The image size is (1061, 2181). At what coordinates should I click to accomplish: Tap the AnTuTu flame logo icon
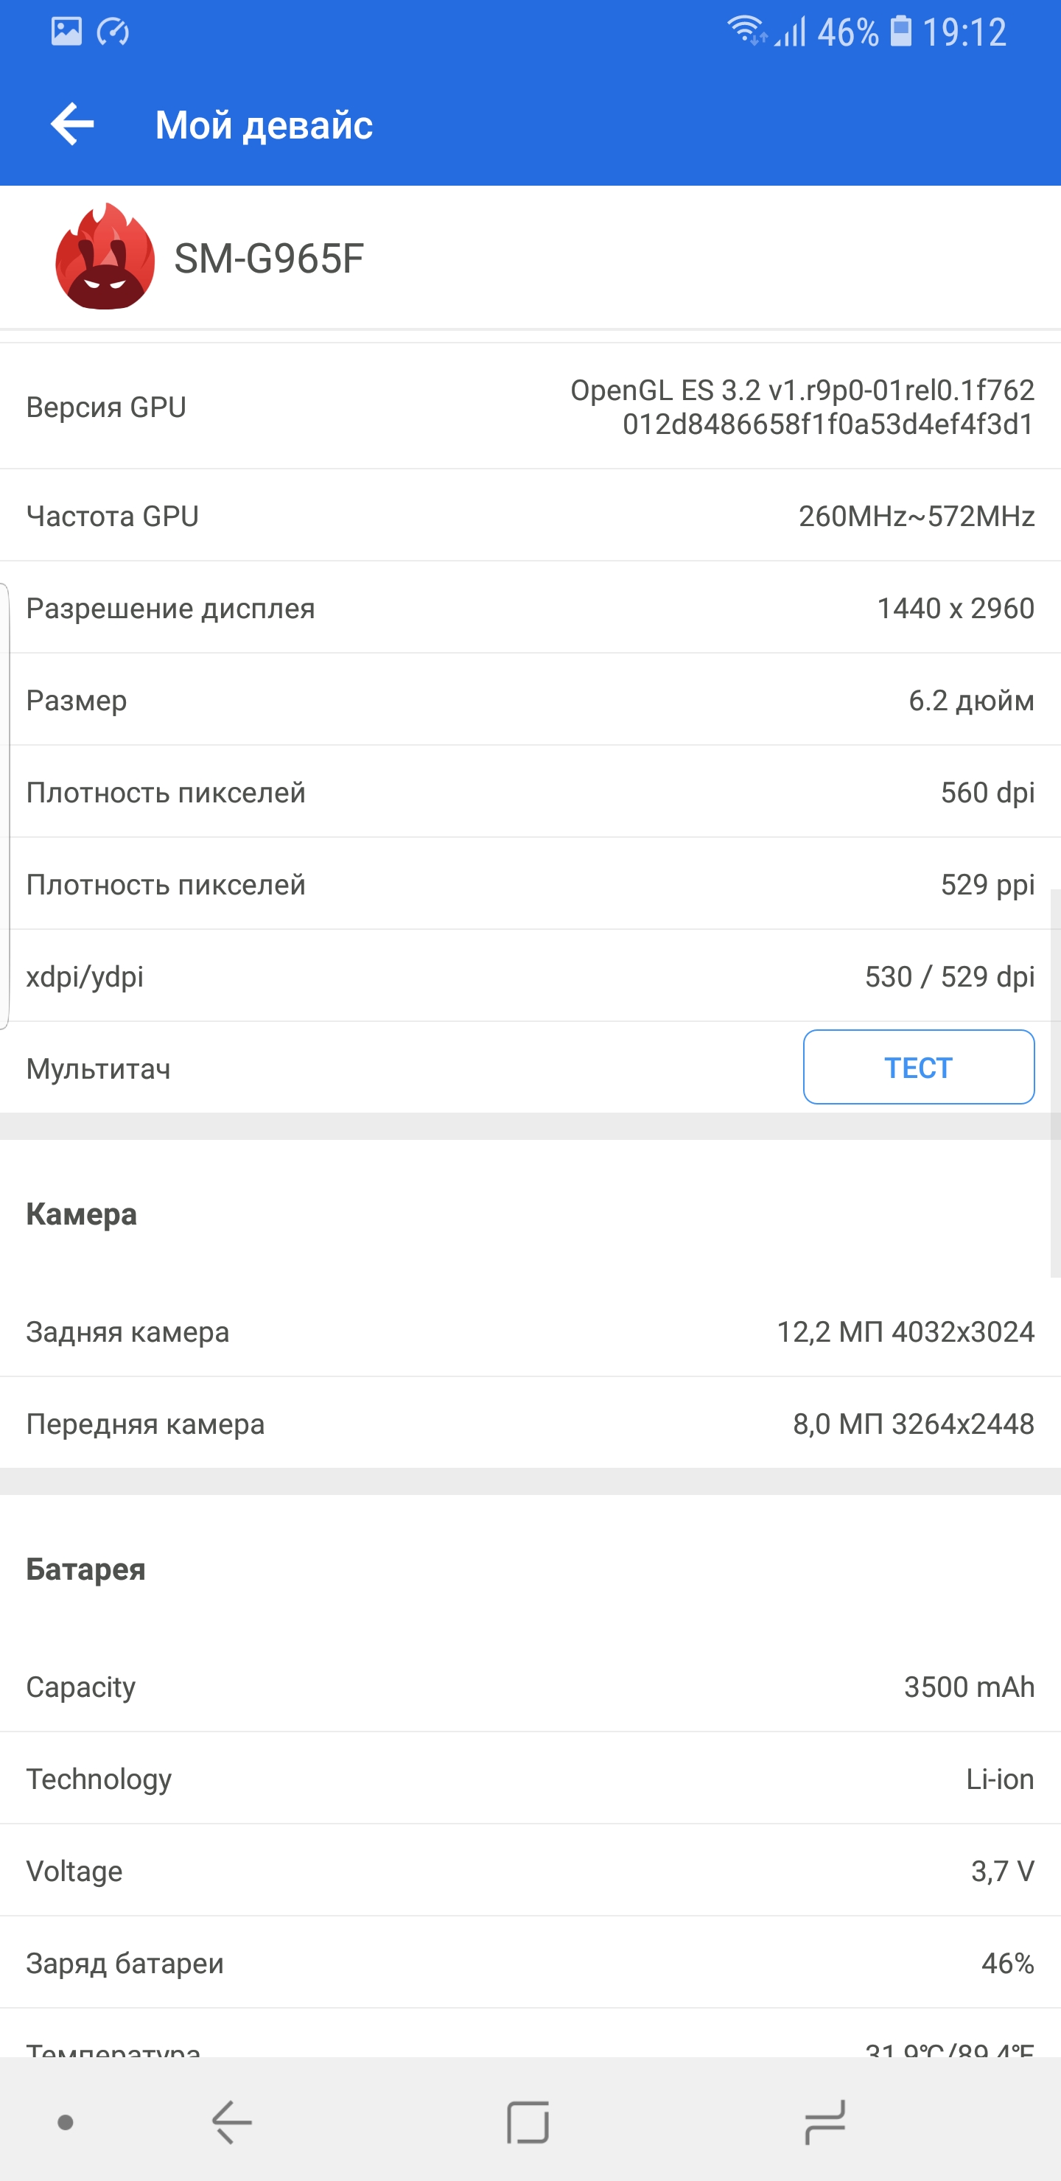(105, 257)
